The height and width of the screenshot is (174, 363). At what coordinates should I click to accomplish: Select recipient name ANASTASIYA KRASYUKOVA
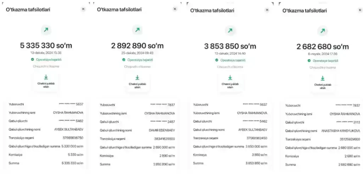coord(341,131)
